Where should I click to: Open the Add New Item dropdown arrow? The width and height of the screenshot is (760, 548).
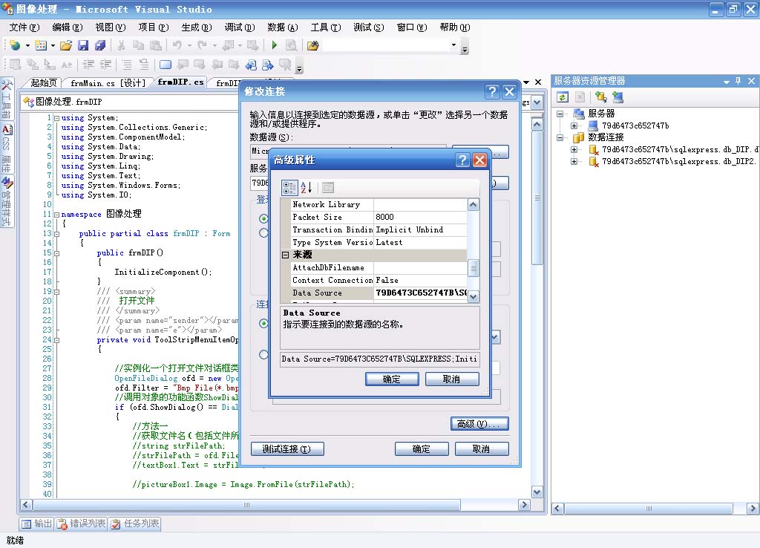tap(53, 45)
